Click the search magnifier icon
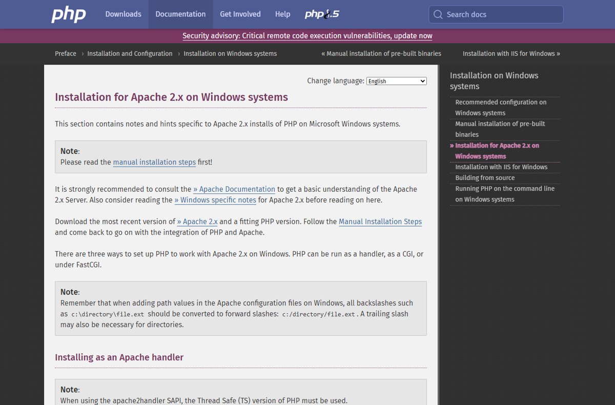The width and height of the screenshot is (615, 405). 438,14
